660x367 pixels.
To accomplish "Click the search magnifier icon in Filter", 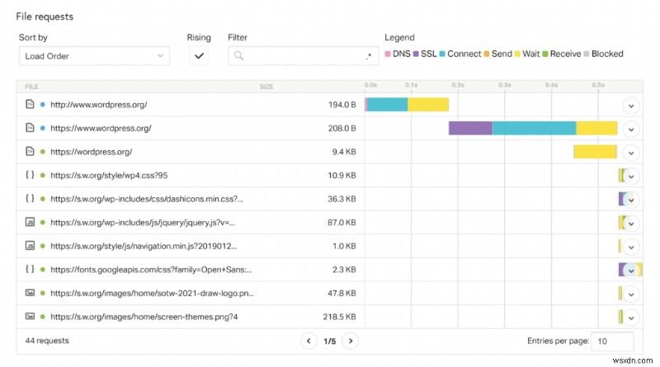I will 238,56.
